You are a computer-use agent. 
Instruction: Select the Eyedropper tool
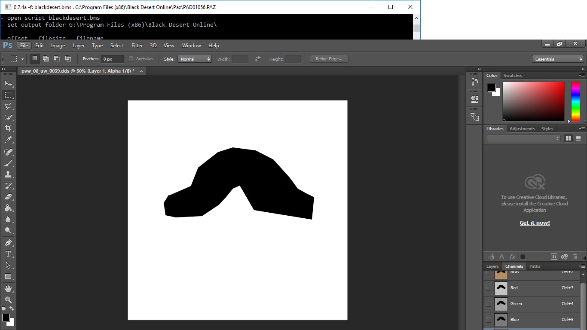tap(8, 140)
